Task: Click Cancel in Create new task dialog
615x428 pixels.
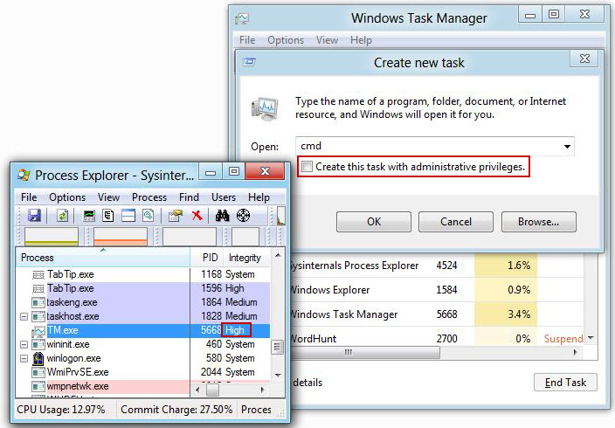Action: (456, 222)
